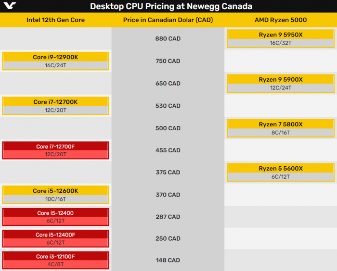Select the Core i3-12100F box
Image resolution: width=337 pixels, height=271 pixels.
[x=55, y=260]
